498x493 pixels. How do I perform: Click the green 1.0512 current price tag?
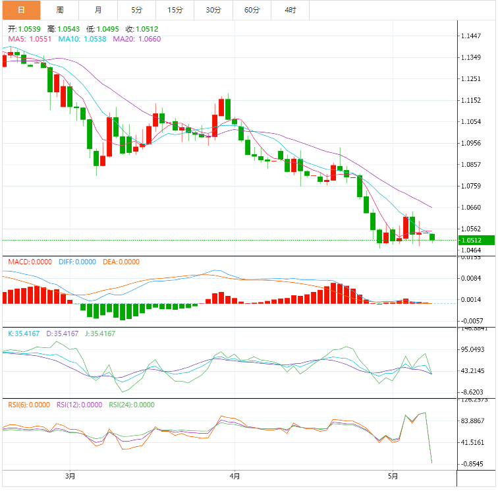(476, 241)
